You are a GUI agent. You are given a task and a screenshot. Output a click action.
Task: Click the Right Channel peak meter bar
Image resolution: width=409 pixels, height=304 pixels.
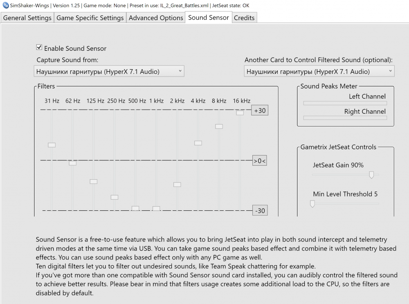[x=345, y=118]
